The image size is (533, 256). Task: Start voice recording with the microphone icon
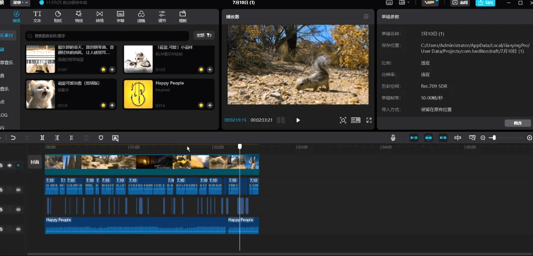pyautogui.click(x=393, y=138)
